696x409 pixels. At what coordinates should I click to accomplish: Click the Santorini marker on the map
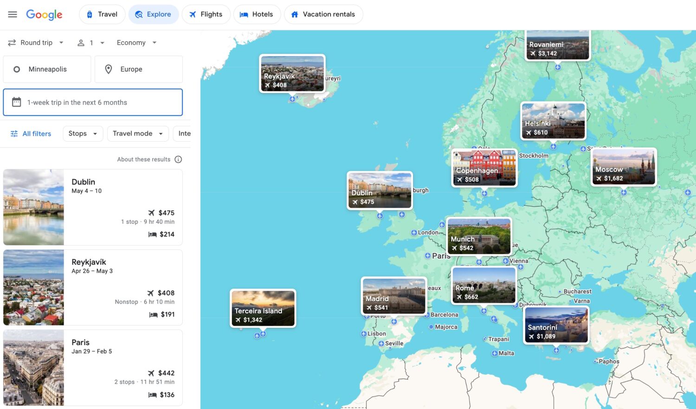coord(555,325)
